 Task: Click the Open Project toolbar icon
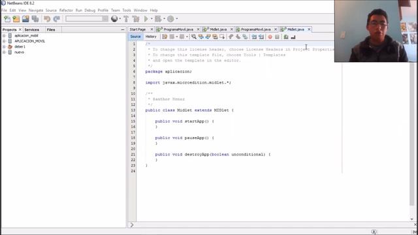click(25, 19)
